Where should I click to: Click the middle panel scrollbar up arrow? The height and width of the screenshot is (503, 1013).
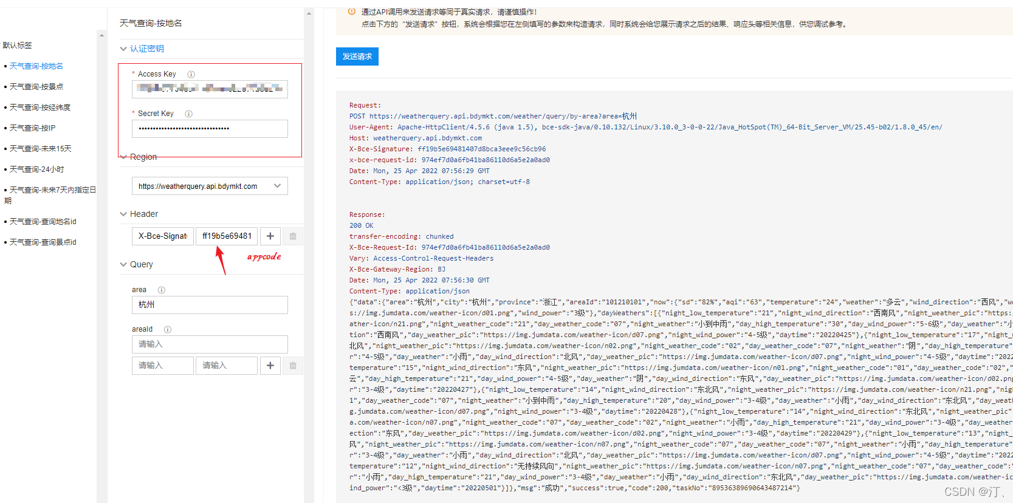click(x=309, y=13)
